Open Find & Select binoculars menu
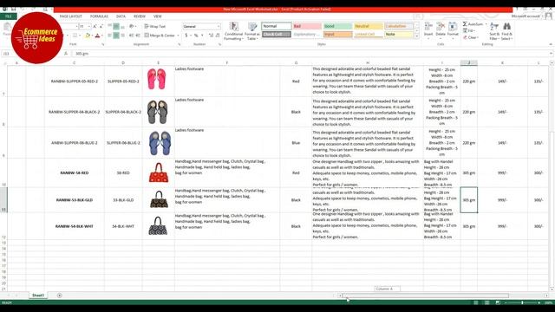Screen dimensions: 555x312 pyautogui.click(x=506, y=31)
